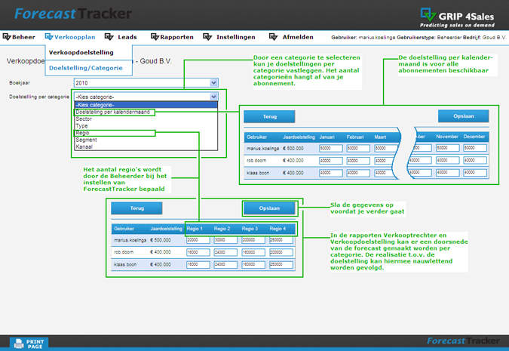Click Regio 2 field for rob.doorn
The image size is (509, 351).
[225, 252]
